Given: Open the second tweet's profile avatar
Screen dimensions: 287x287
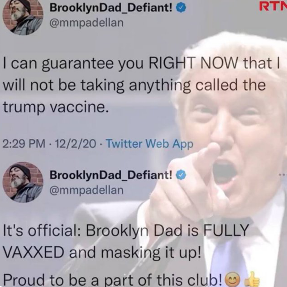Looking at the screenshot, I should pos(23,182).
